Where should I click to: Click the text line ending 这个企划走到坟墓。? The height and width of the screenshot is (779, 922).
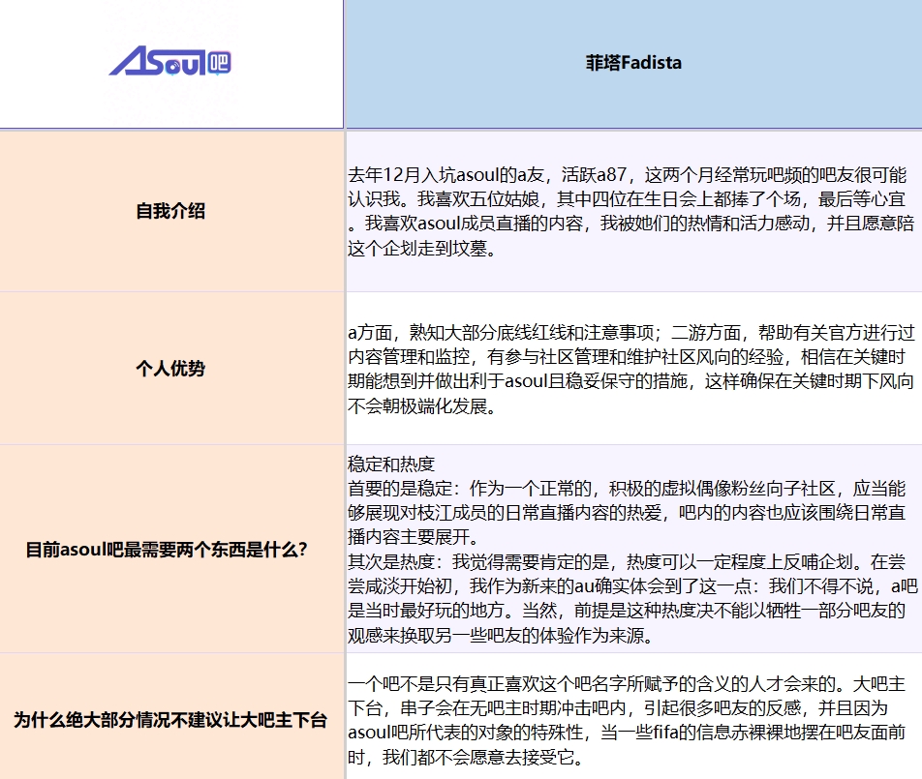coord(422,249)
